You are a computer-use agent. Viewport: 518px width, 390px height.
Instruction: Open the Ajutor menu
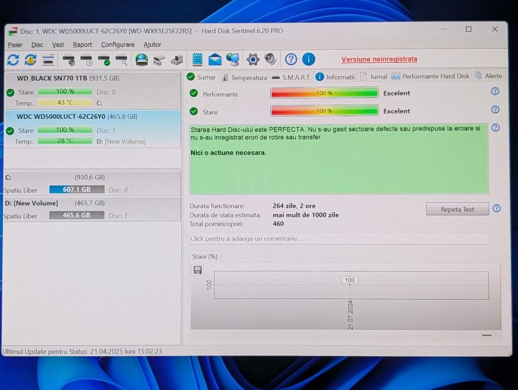tap(152, 45)
